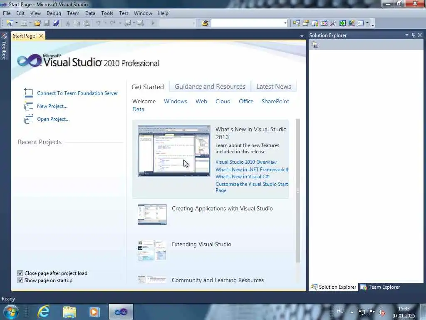The height and width of the screenshot is (320, 426).
Task: Click the Properties Window toolbar icon
Action: [306, 23]
